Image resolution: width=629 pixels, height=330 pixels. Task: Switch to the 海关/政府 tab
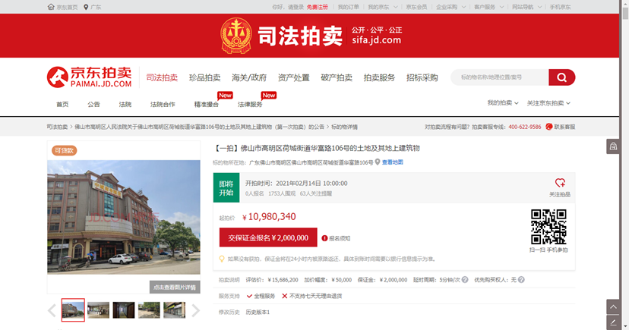249,77
